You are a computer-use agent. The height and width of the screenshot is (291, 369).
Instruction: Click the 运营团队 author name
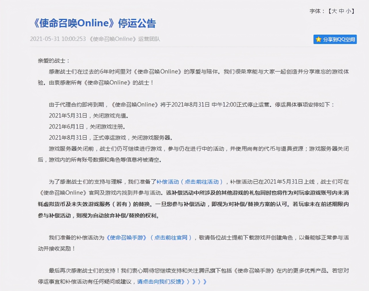[x=149, y=39]
